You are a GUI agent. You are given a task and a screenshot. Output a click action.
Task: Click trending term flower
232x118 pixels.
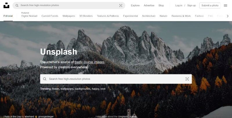point(56,89)
